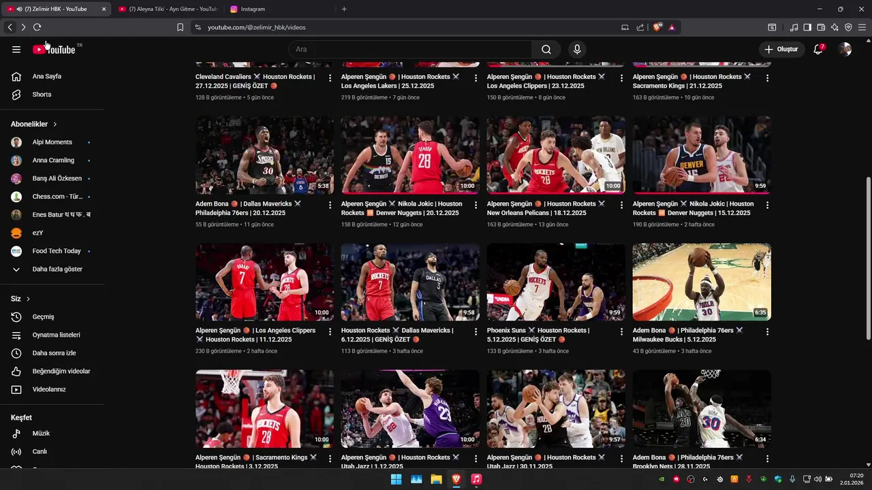Image resolution: width=872 pixels, height=490 pixels.
Task: Open options for New Orleans Pelicans 18.12.2025 video
Action: coord(621,205)
